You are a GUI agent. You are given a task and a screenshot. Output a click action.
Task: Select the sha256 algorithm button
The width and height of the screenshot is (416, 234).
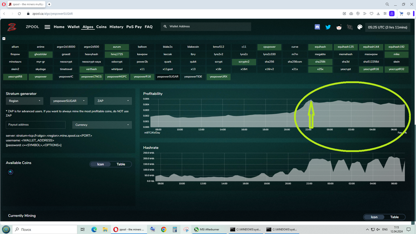click(x=269, y=62)
